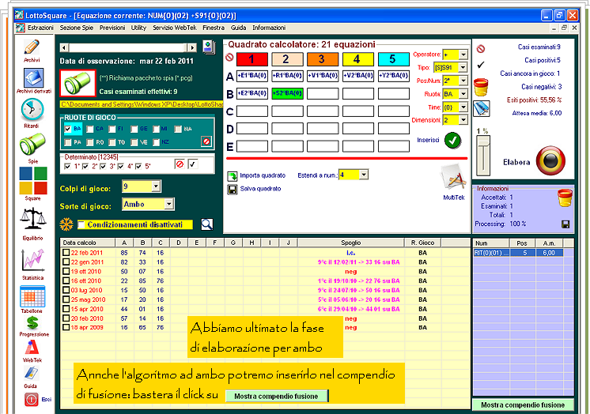Viewport: 590px width, 414px height.
Task: Click the red Elabora round button
Action: [550, 160]
